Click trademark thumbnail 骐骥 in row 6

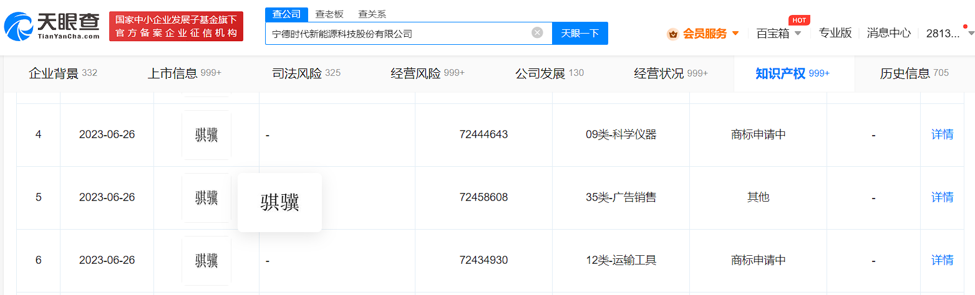pyautogui.click(x=206, y=261)
